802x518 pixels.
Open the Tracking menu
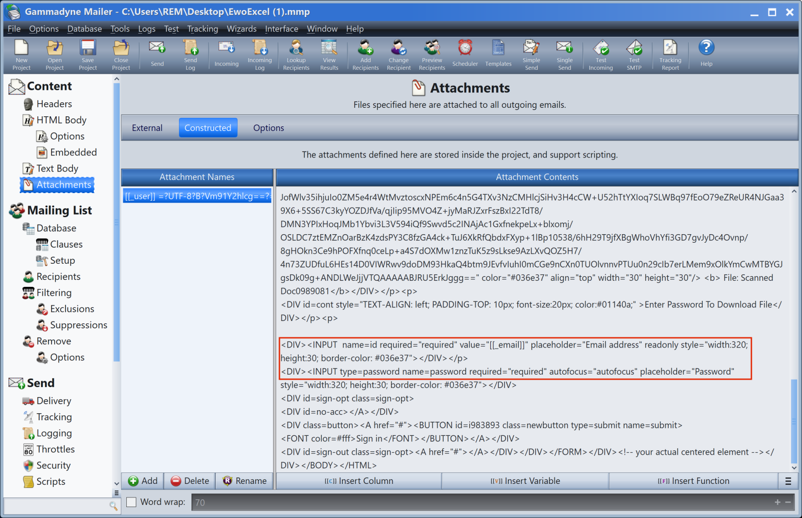click(x=203, y=29)
